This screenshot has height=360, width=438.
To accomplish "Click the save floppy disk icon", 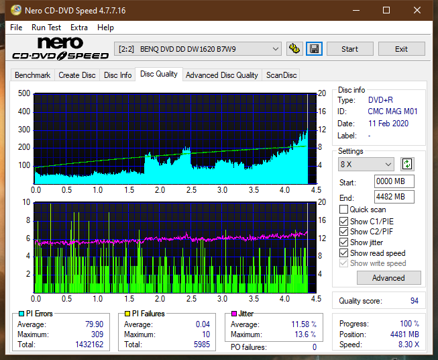I will point(315,49).
